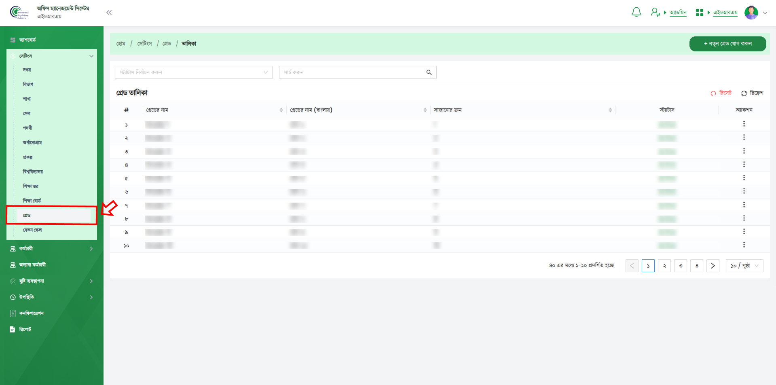The width and height of the screenshot is (776, 385).
Task: Select বেতন স্কেল in settings submenu
Action: (x=32, y=230)
